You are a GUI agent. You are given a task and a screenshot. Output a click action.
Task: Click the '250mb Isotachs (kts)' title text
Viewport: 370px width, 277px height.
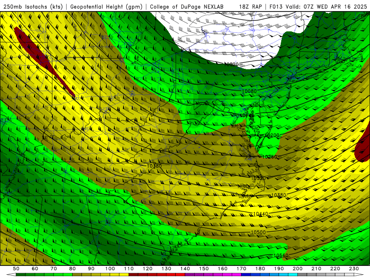[x=33, y=6]
